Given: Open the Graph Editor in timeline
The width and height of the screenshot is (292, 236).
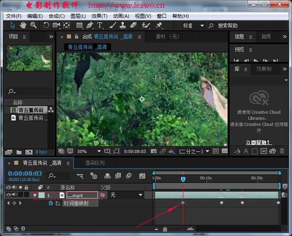Looking at the screenshot, I should click(142, 176).
